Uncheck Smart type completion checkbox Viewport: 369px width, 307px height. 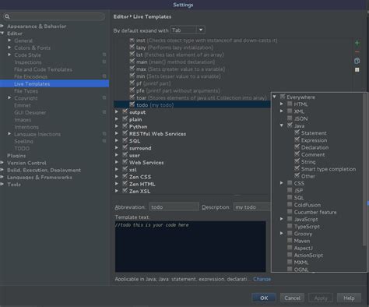pos(297,169)
